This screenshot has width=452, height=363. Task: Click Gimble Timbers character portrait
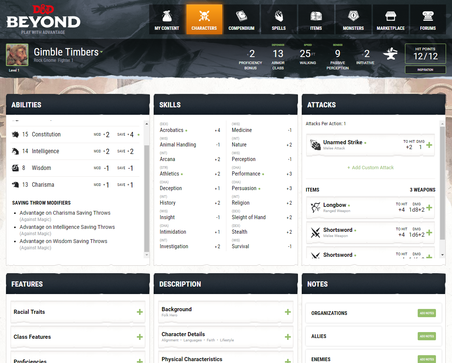[x=17, y=55]
